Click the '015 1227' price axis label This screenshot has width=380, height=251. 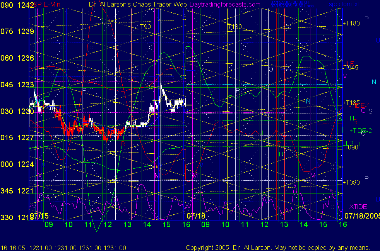point(17,137)
